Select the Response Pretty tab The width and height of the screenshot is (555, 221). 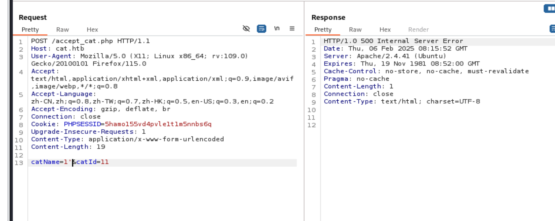[x=323, y=30]
